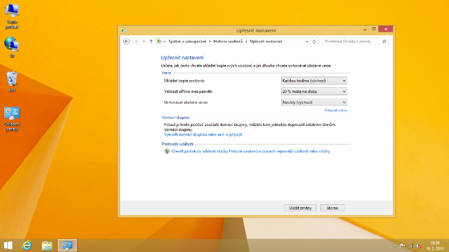Viewport: 449px width, 252px height.
Task: Open the Ukládat kopie souborů dropdown
Action: [x=314, y=81]
